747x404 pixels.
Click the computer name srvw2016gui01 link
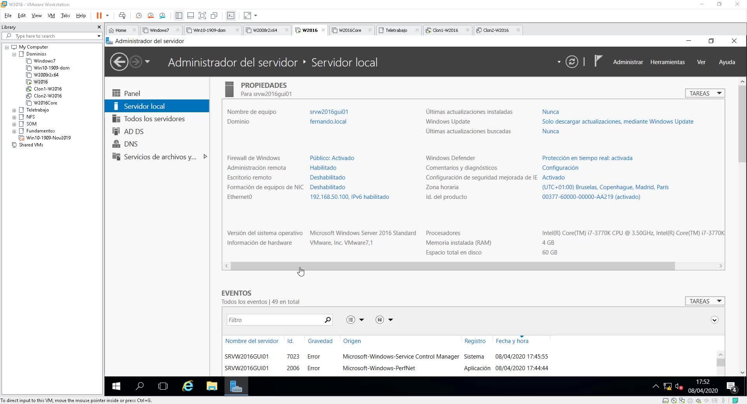(x=329, y=112)
